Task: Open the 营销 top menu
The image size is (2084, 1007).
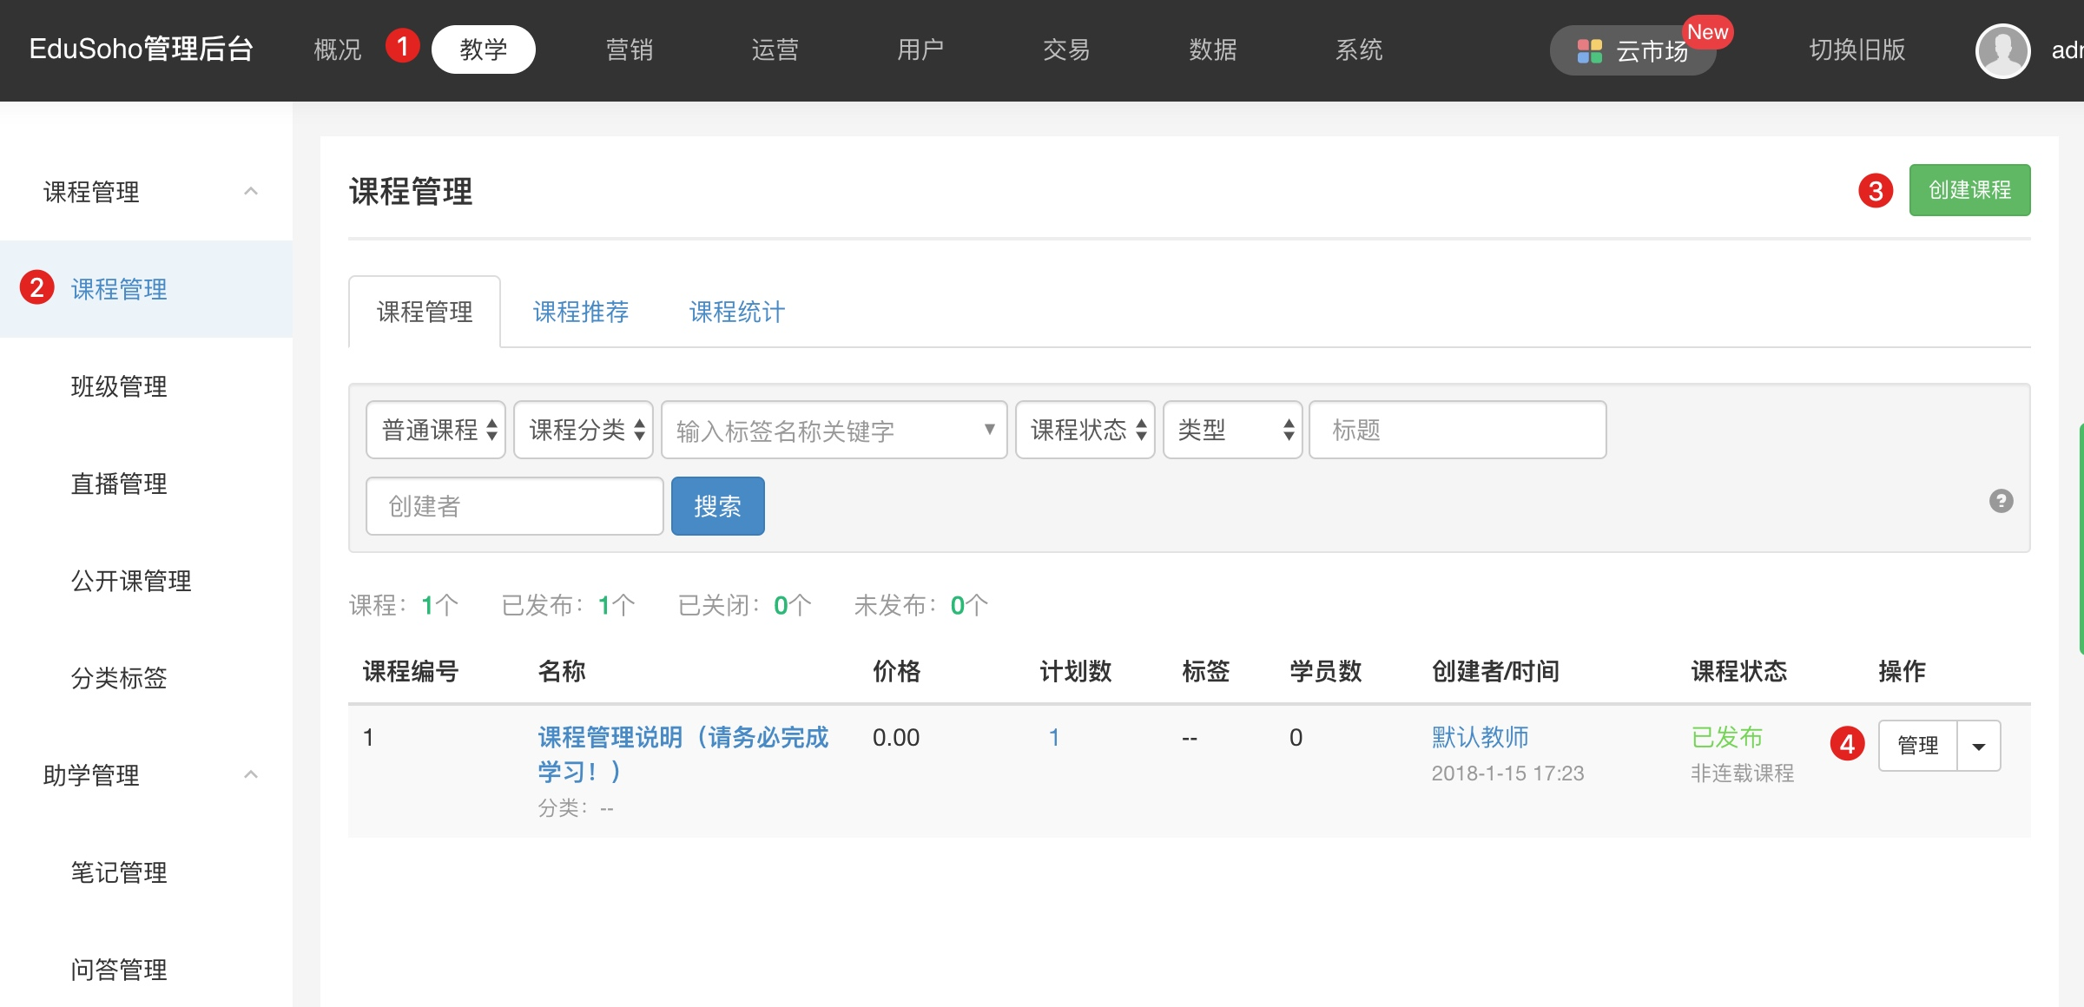Action: point(629,49)
